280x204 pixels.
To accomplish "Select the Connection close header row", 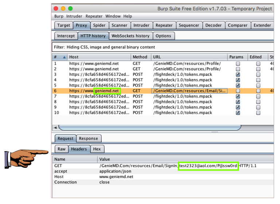I will click(x=163, y=182).
